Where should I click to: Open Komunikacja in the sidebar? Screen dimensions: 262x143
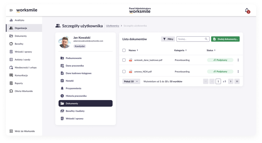(24, 75)
